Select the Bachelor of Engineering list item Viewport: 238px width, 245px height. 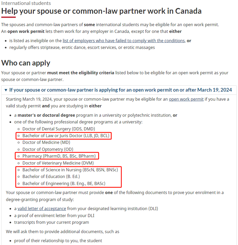[x=64, y=184]
